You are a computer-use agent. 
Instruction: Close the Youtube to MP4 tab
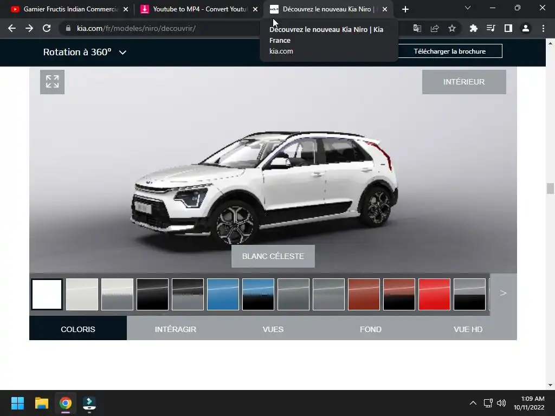255,9
